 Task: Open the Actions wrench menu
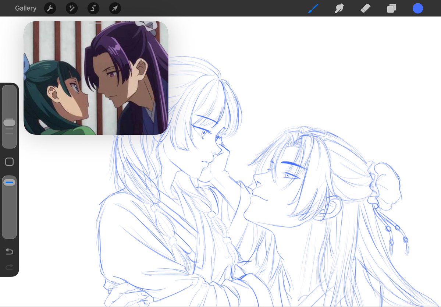[x=50, y=8]
